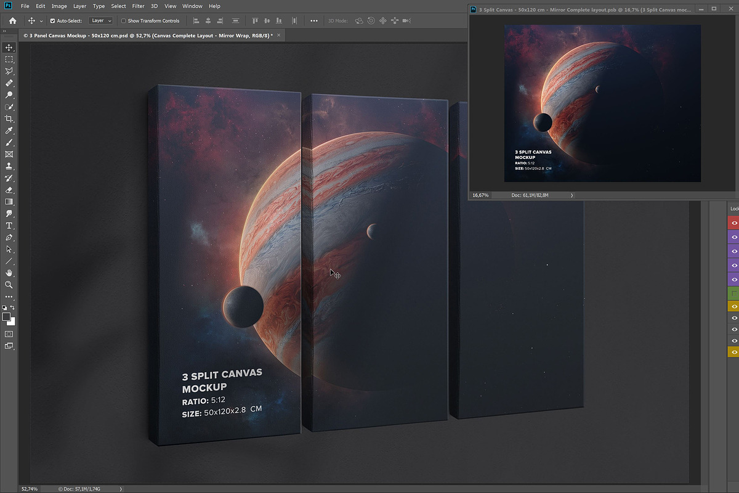Open the Filter menu

point(138,6)
